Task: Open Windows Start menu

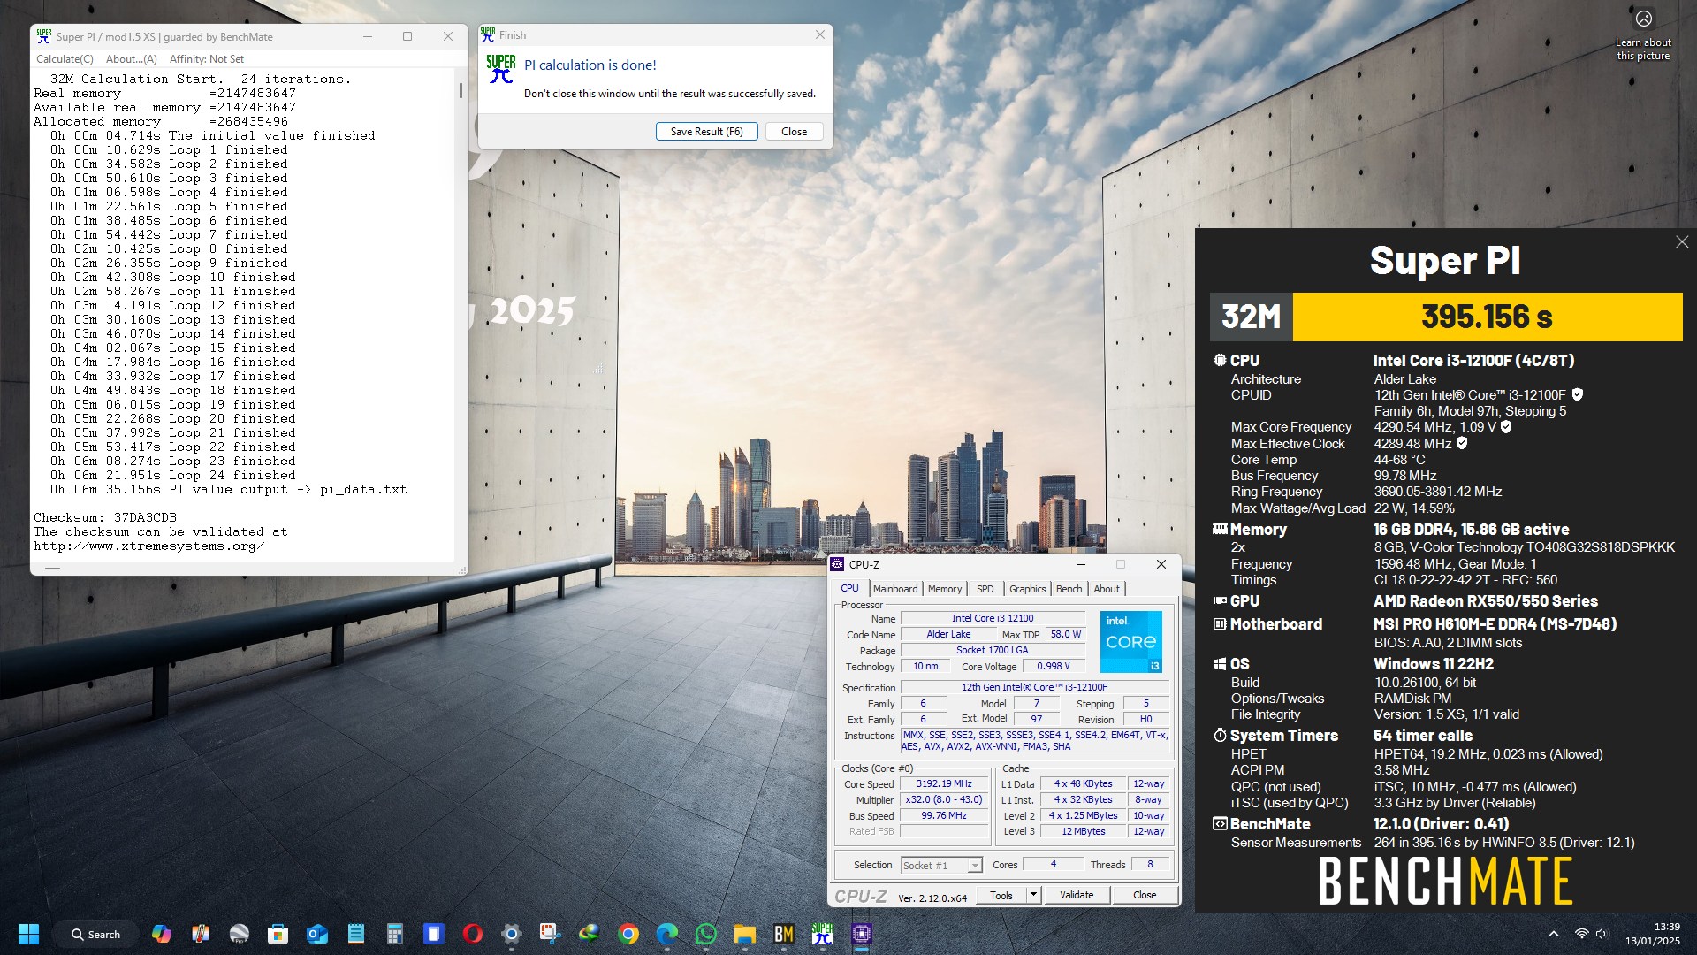Action: pos(28,934)
